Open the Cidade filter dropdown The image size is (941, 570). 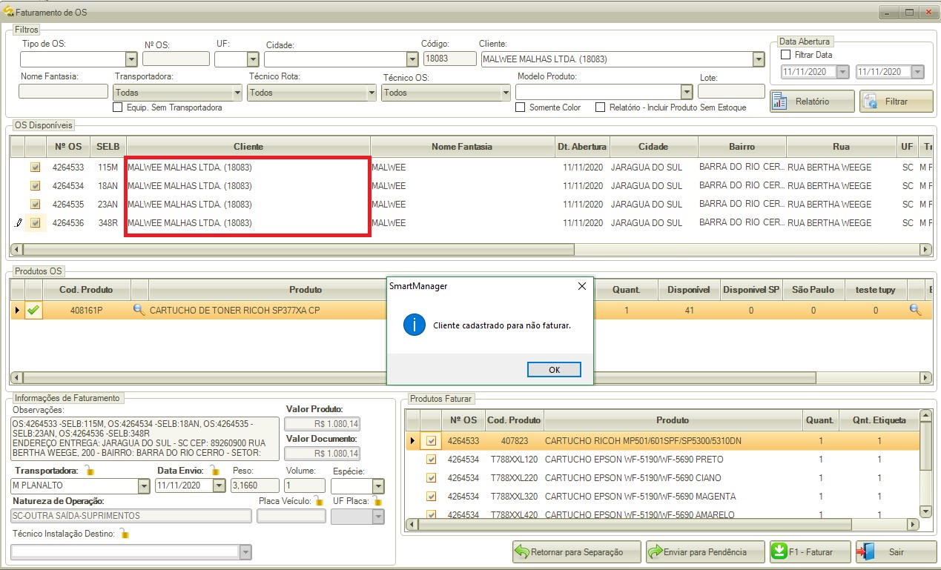(412, 59)
